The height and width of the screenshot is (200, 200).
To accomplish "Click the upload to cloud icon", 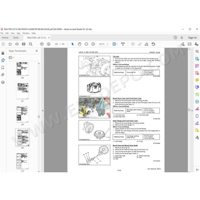I will click(17, 44).
